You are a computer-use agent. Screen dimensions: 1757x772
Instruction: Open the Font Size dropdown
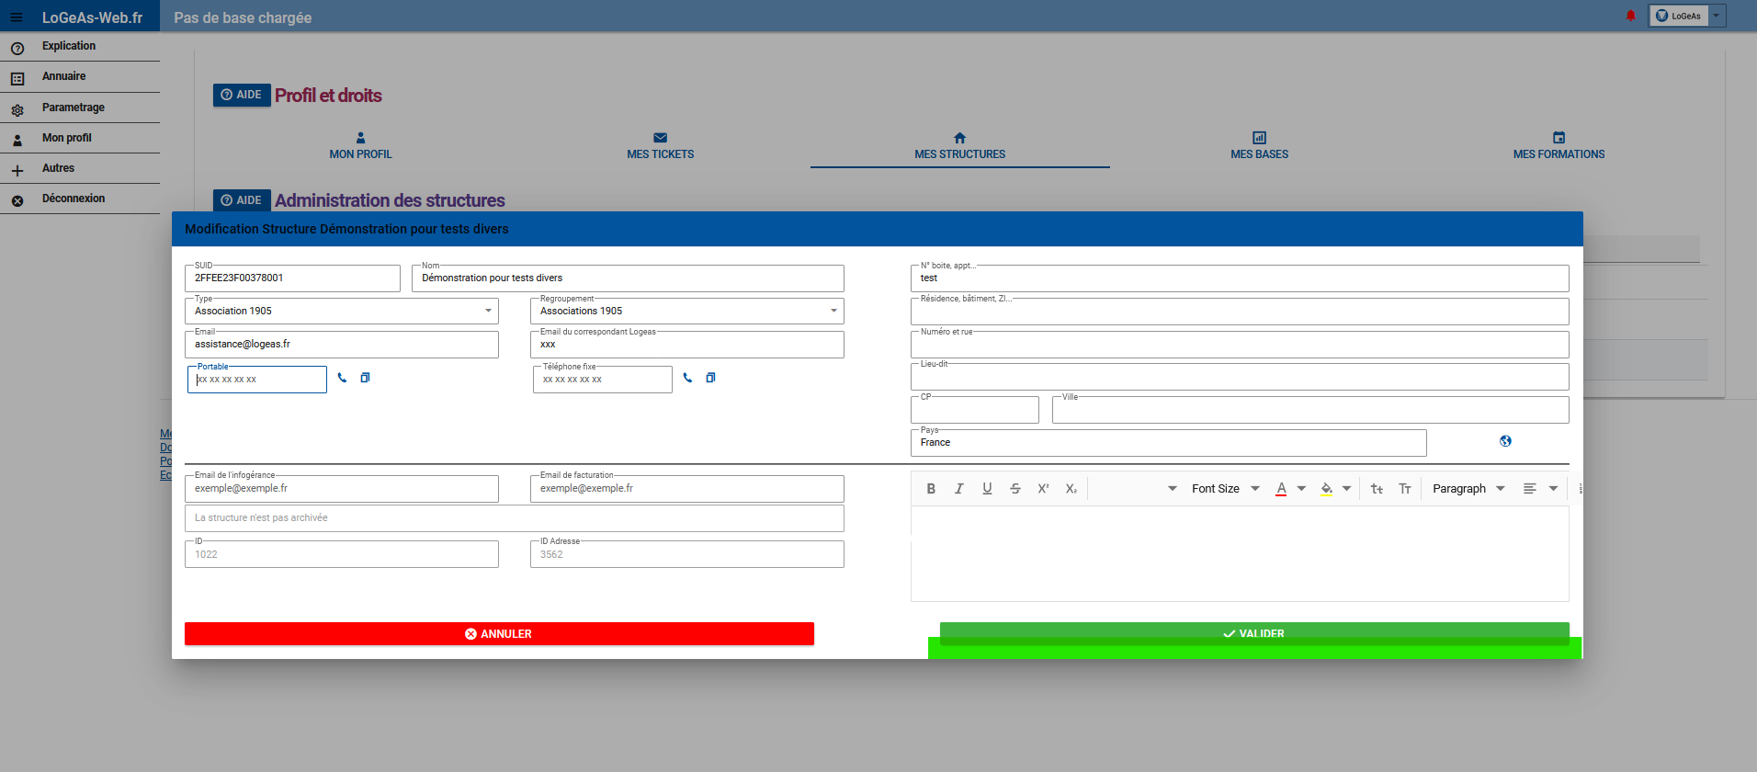coord(1225,489)
